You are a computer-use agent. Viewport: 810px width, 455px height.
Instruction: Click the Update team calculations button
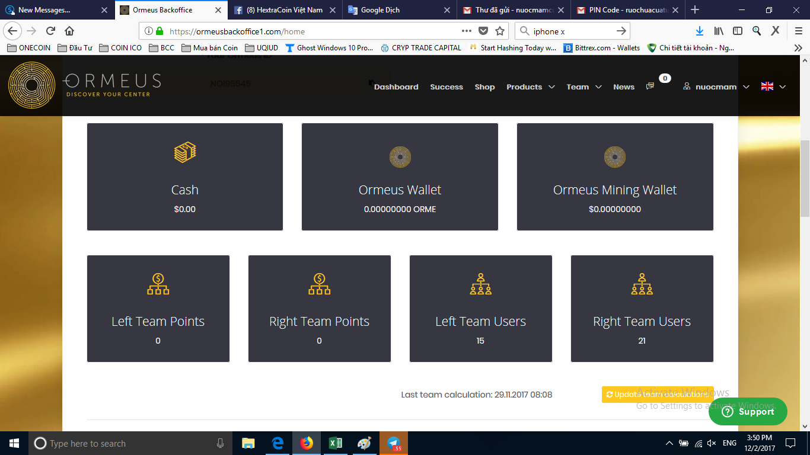658,395
